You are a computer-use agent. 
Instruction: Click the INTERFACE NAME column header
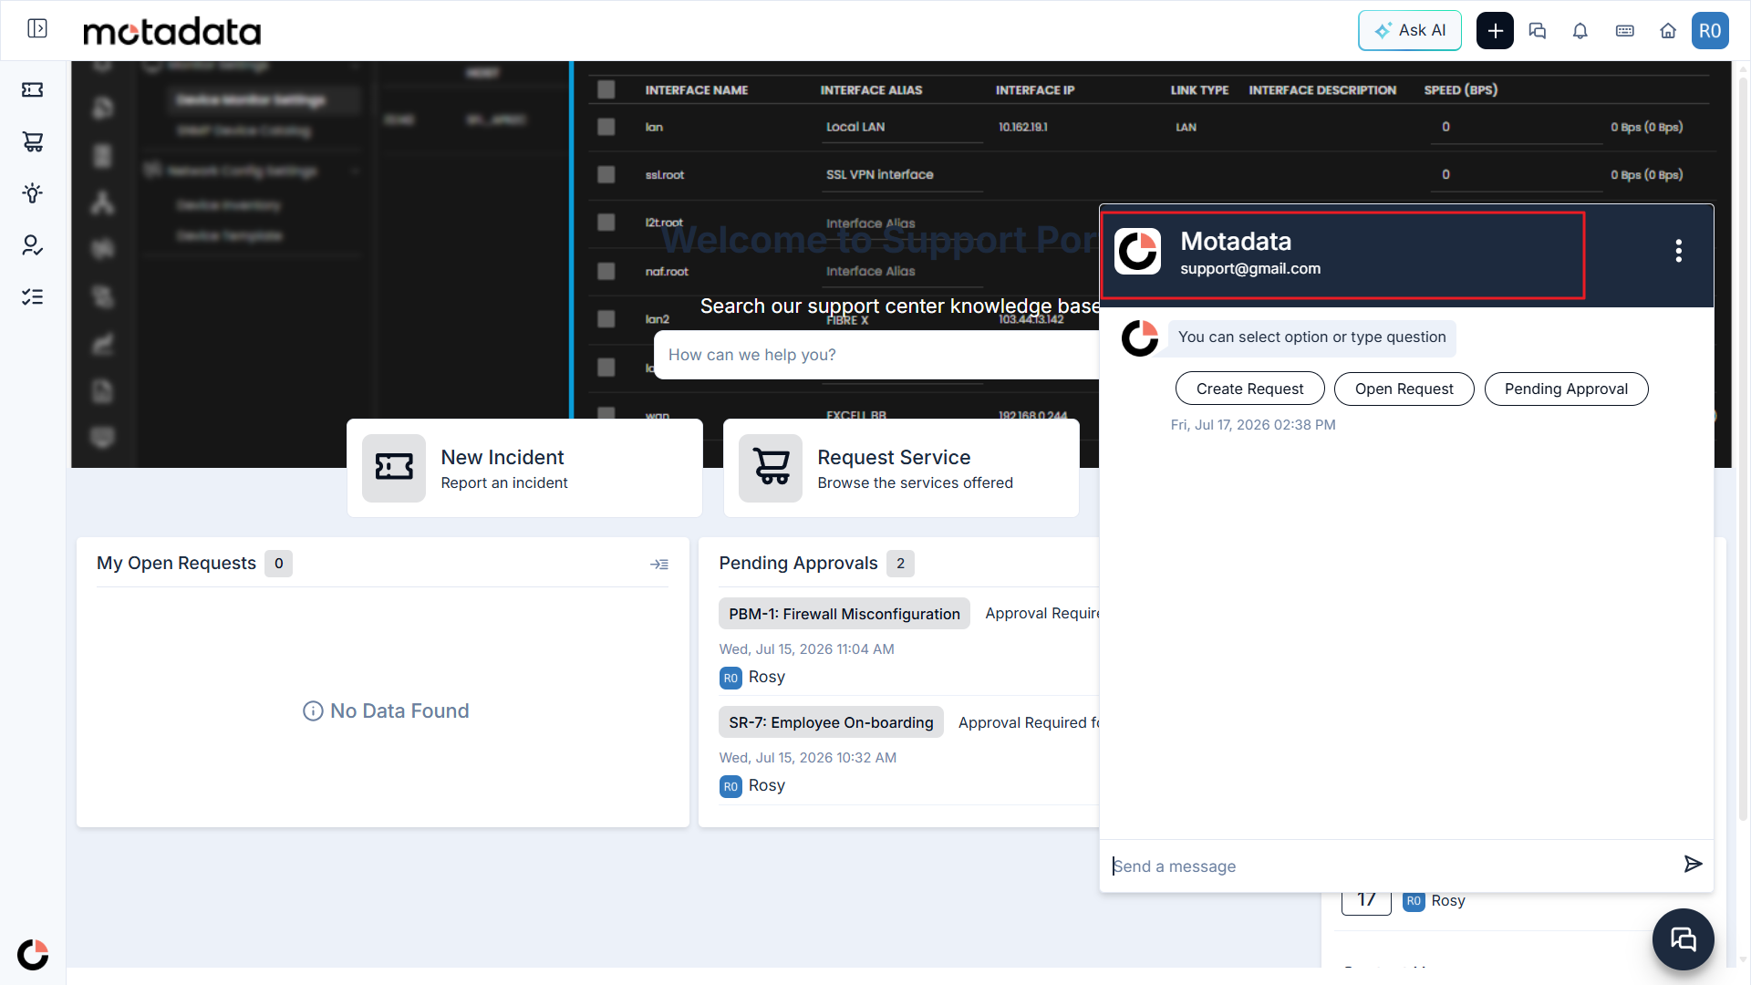(697, 90)
